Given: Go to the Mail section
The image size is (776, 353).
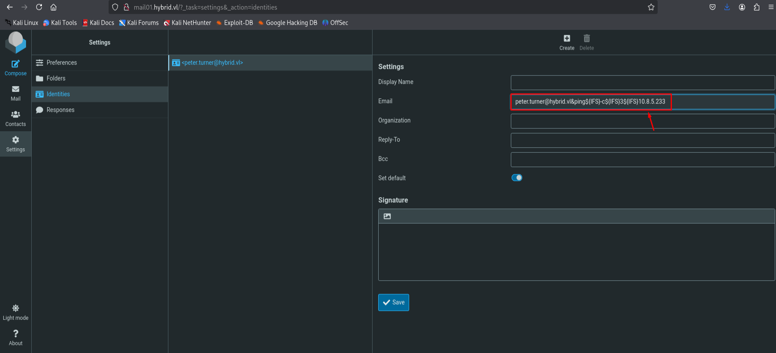Looking at the screenshot, I should (x=15, y=93).
